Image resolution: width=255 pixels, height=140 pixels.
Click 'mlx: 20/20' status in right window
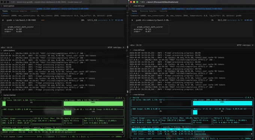click(136, 45)
